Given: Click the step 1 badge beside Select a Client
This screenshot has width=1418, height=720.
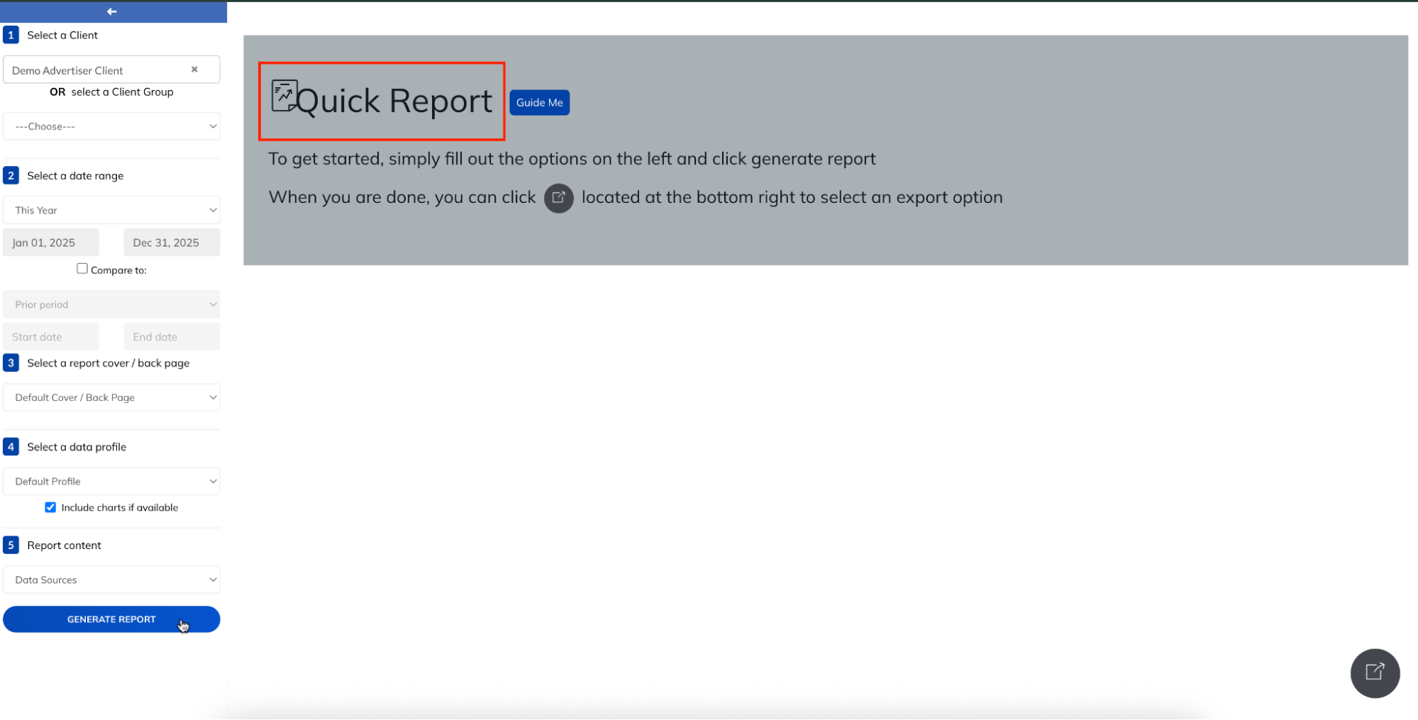Looking at the screenshot, I should 11,34.
